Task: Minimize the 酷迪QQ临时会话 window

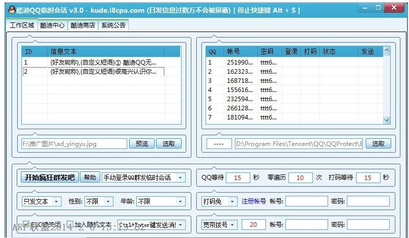Action: (365, 8)
